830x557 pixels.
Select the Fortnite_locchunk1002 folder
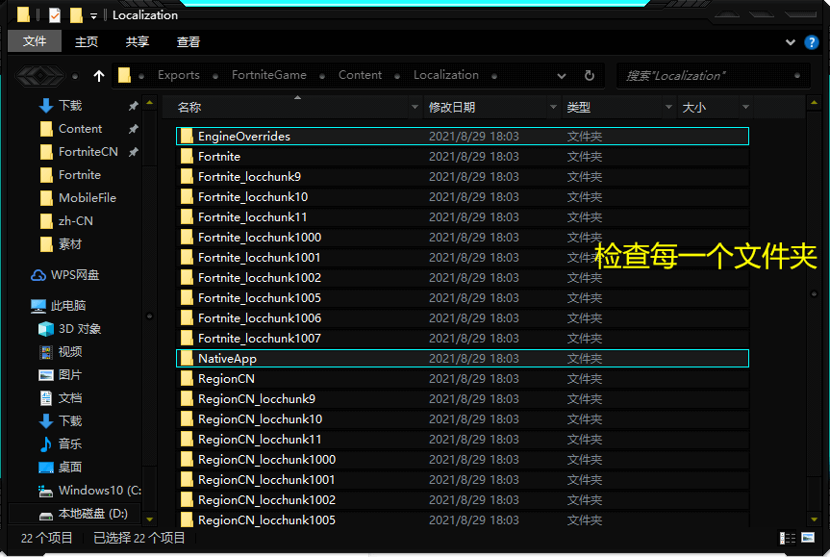click(462, 277)
